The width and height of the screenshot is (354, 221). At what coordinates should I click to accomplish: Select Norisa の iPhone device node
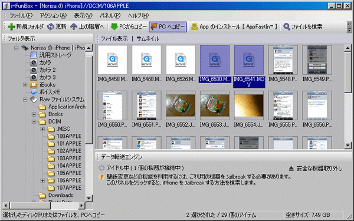coord(53,48)
